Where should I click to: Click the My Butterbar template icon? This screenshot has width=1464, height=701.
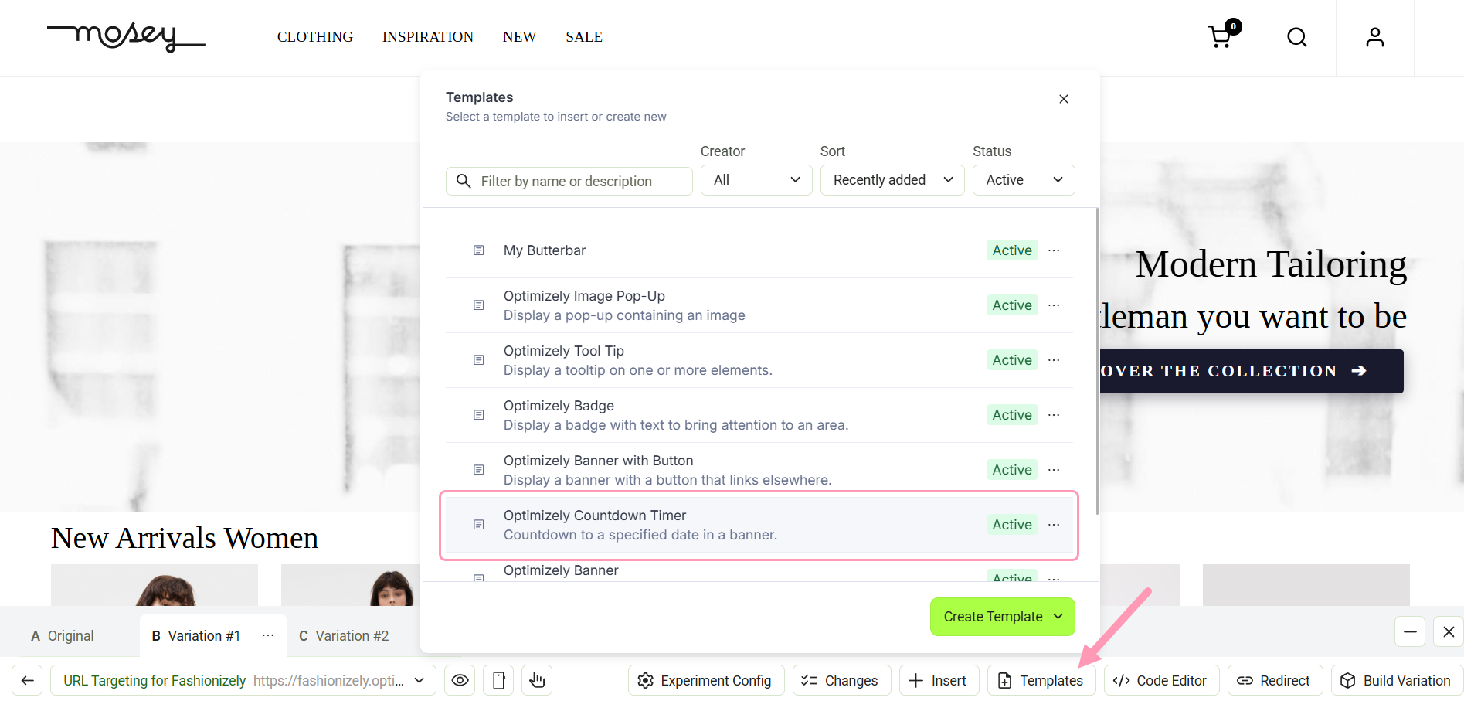[479, 250]
